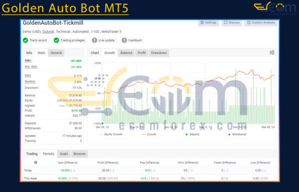
Task: Open Custom Analysis
Action: [261, 23]
